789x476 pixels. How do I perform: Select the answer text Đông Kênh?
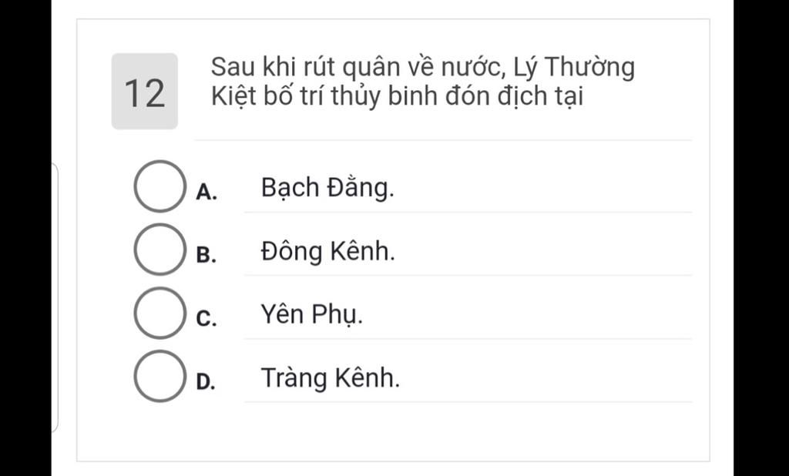click(x=328, y=252)
